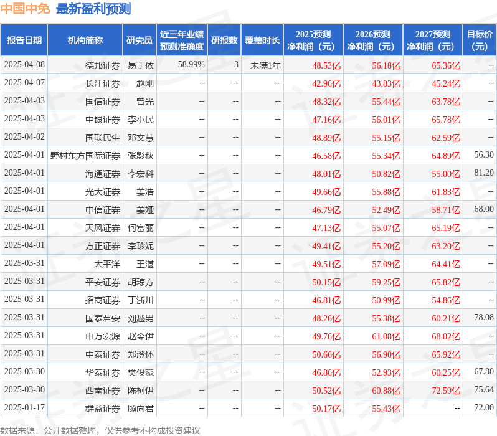Select researcher 易丁依
This screenshot has width=497, height=436.
tap(140, 65)
